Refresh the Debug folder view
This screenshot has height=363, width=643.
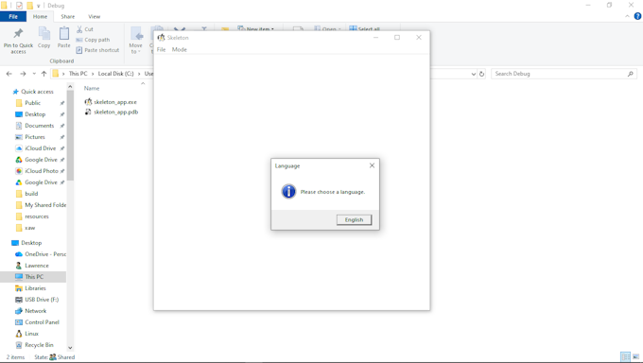(482, 74)
